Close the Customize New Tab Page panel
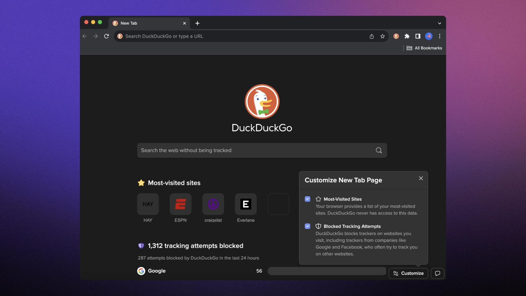The image size is (526, 296). 421,178
